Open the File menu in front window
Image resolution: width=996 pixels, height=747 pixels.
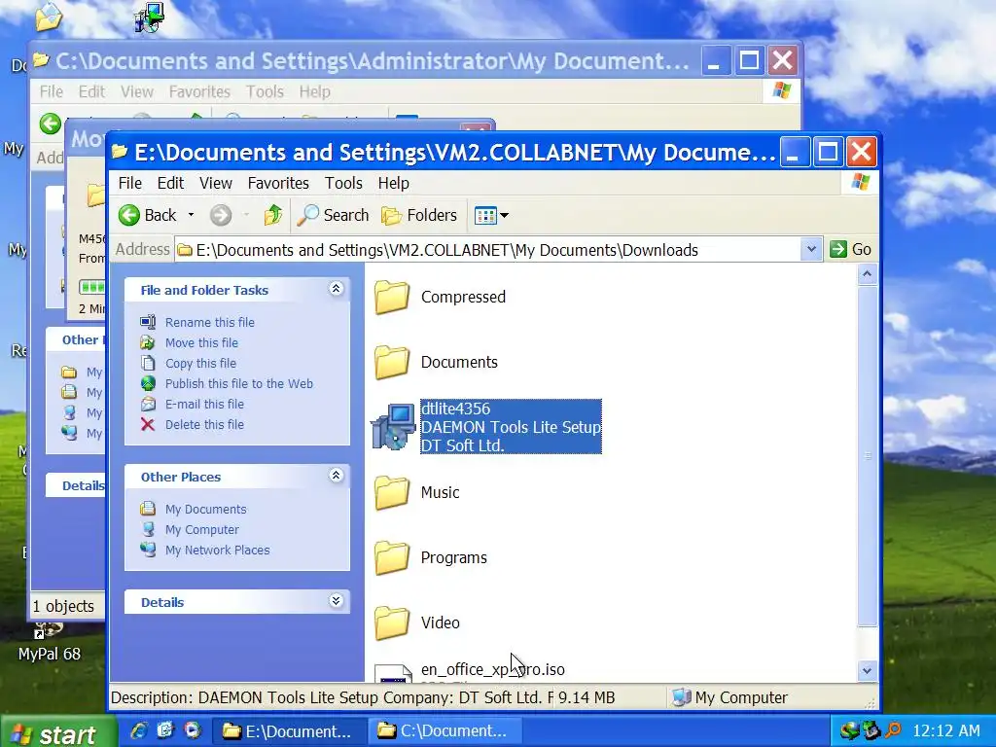[x=129, y=183]
